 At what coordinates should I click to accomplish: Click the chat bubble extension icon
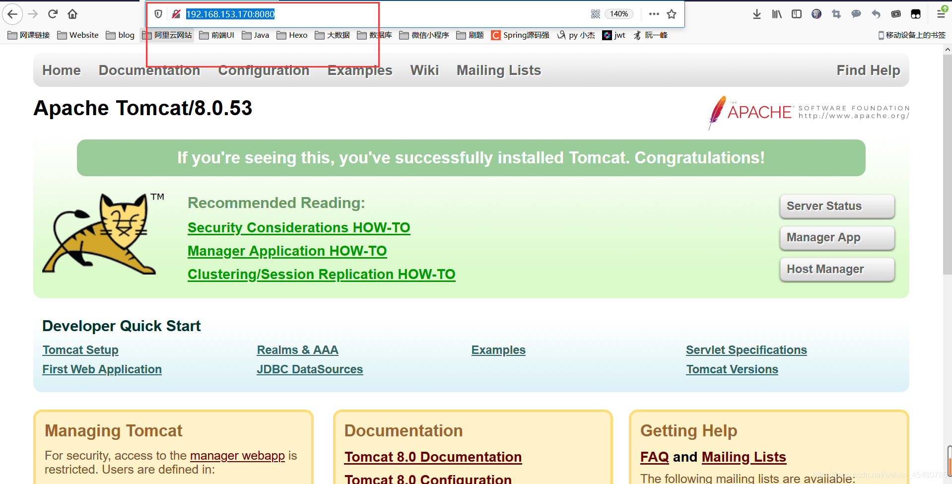tap(856, 14)
